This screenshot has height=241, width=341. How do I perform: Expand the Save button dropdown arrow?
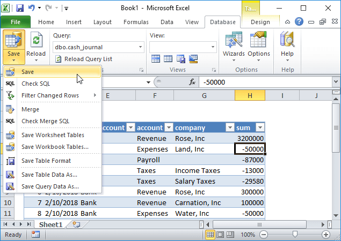[x=14, y=60]
